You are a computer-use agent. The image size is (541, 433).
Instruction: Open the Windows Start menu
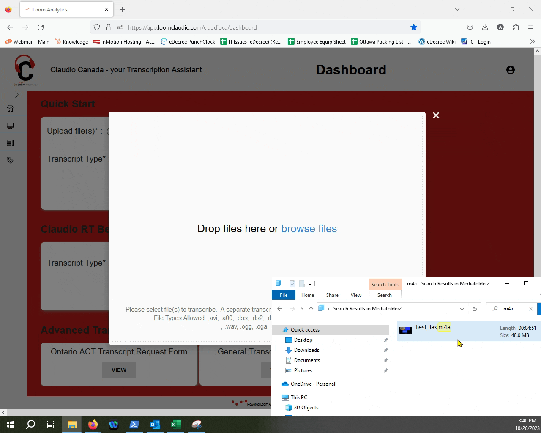[10, 425]
